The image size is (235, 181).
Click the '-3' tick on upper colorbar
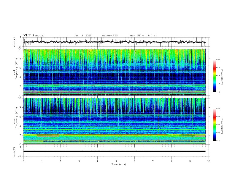click(x=219, y=59)
